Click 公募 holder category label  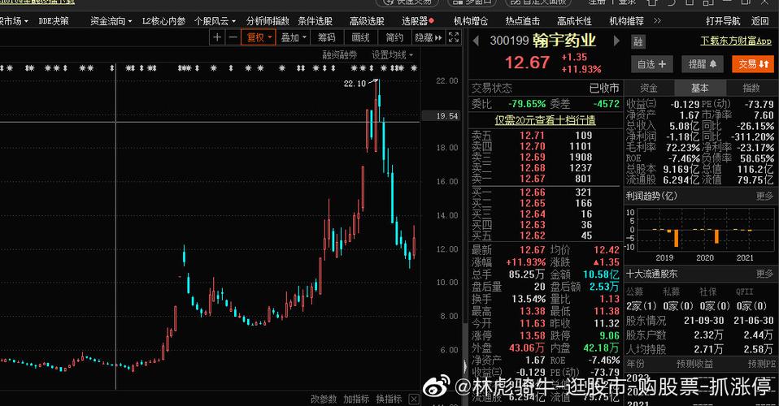point(634,292)
